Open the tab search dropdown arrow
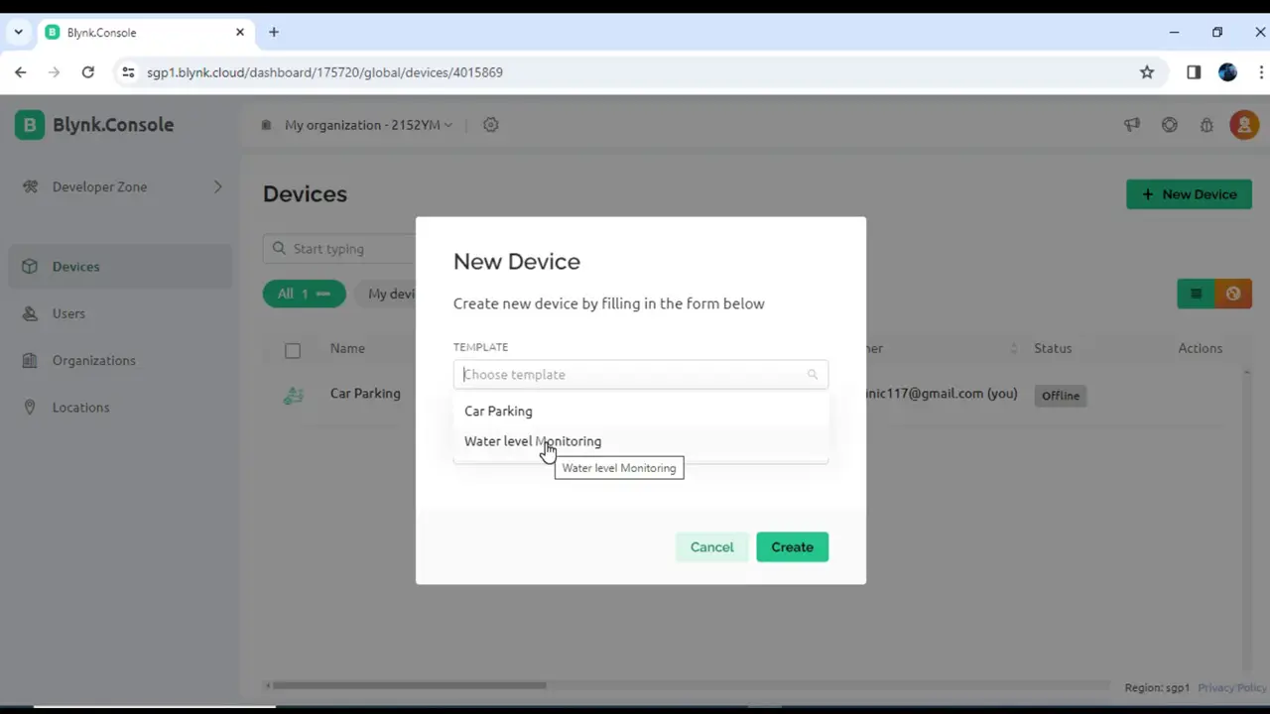 click(x=18, y=33)
